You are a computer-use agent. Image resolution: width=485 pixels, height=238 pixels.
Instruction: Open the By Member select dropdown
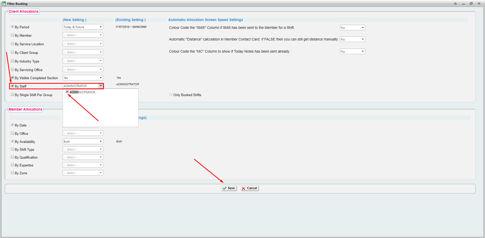tap(83, 35)
